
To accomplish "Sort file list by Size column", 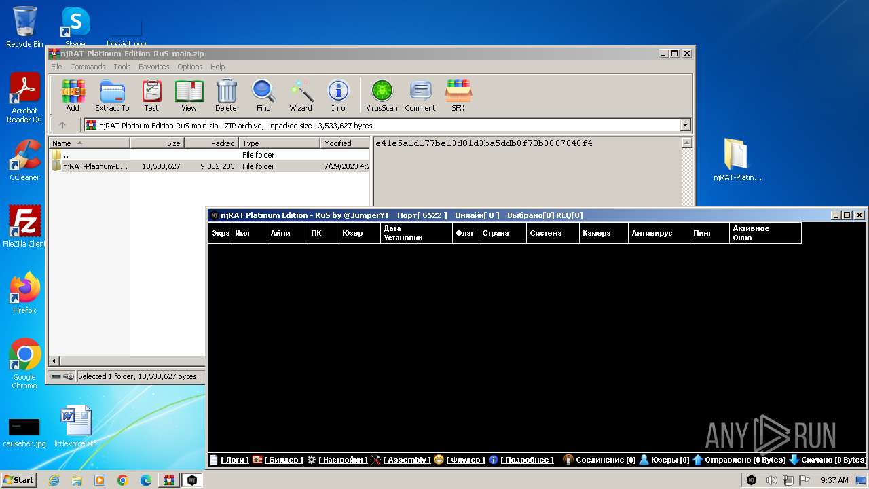I will point(157,143).
